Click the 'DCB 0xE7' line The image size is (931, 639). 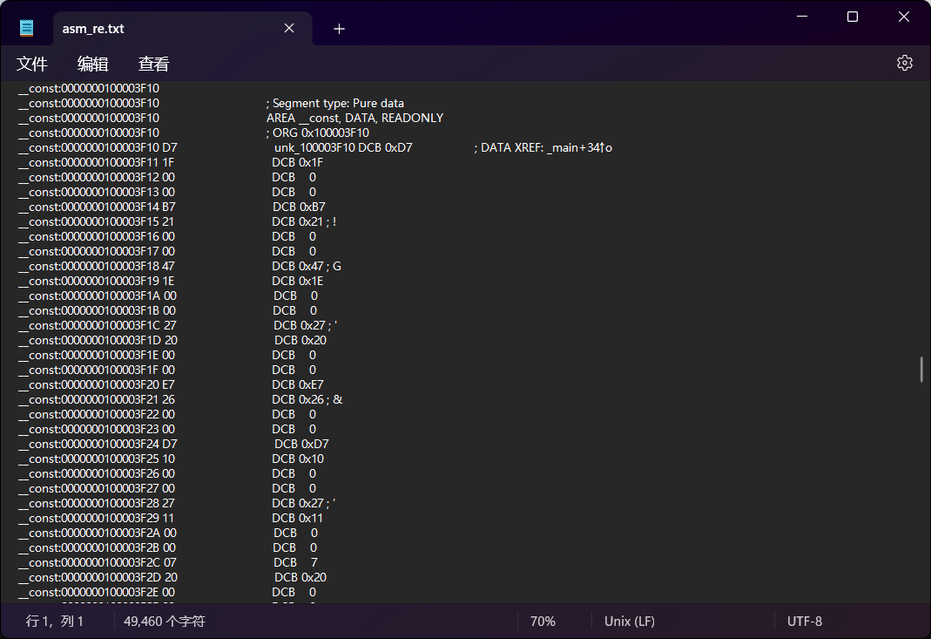(298, 384)
